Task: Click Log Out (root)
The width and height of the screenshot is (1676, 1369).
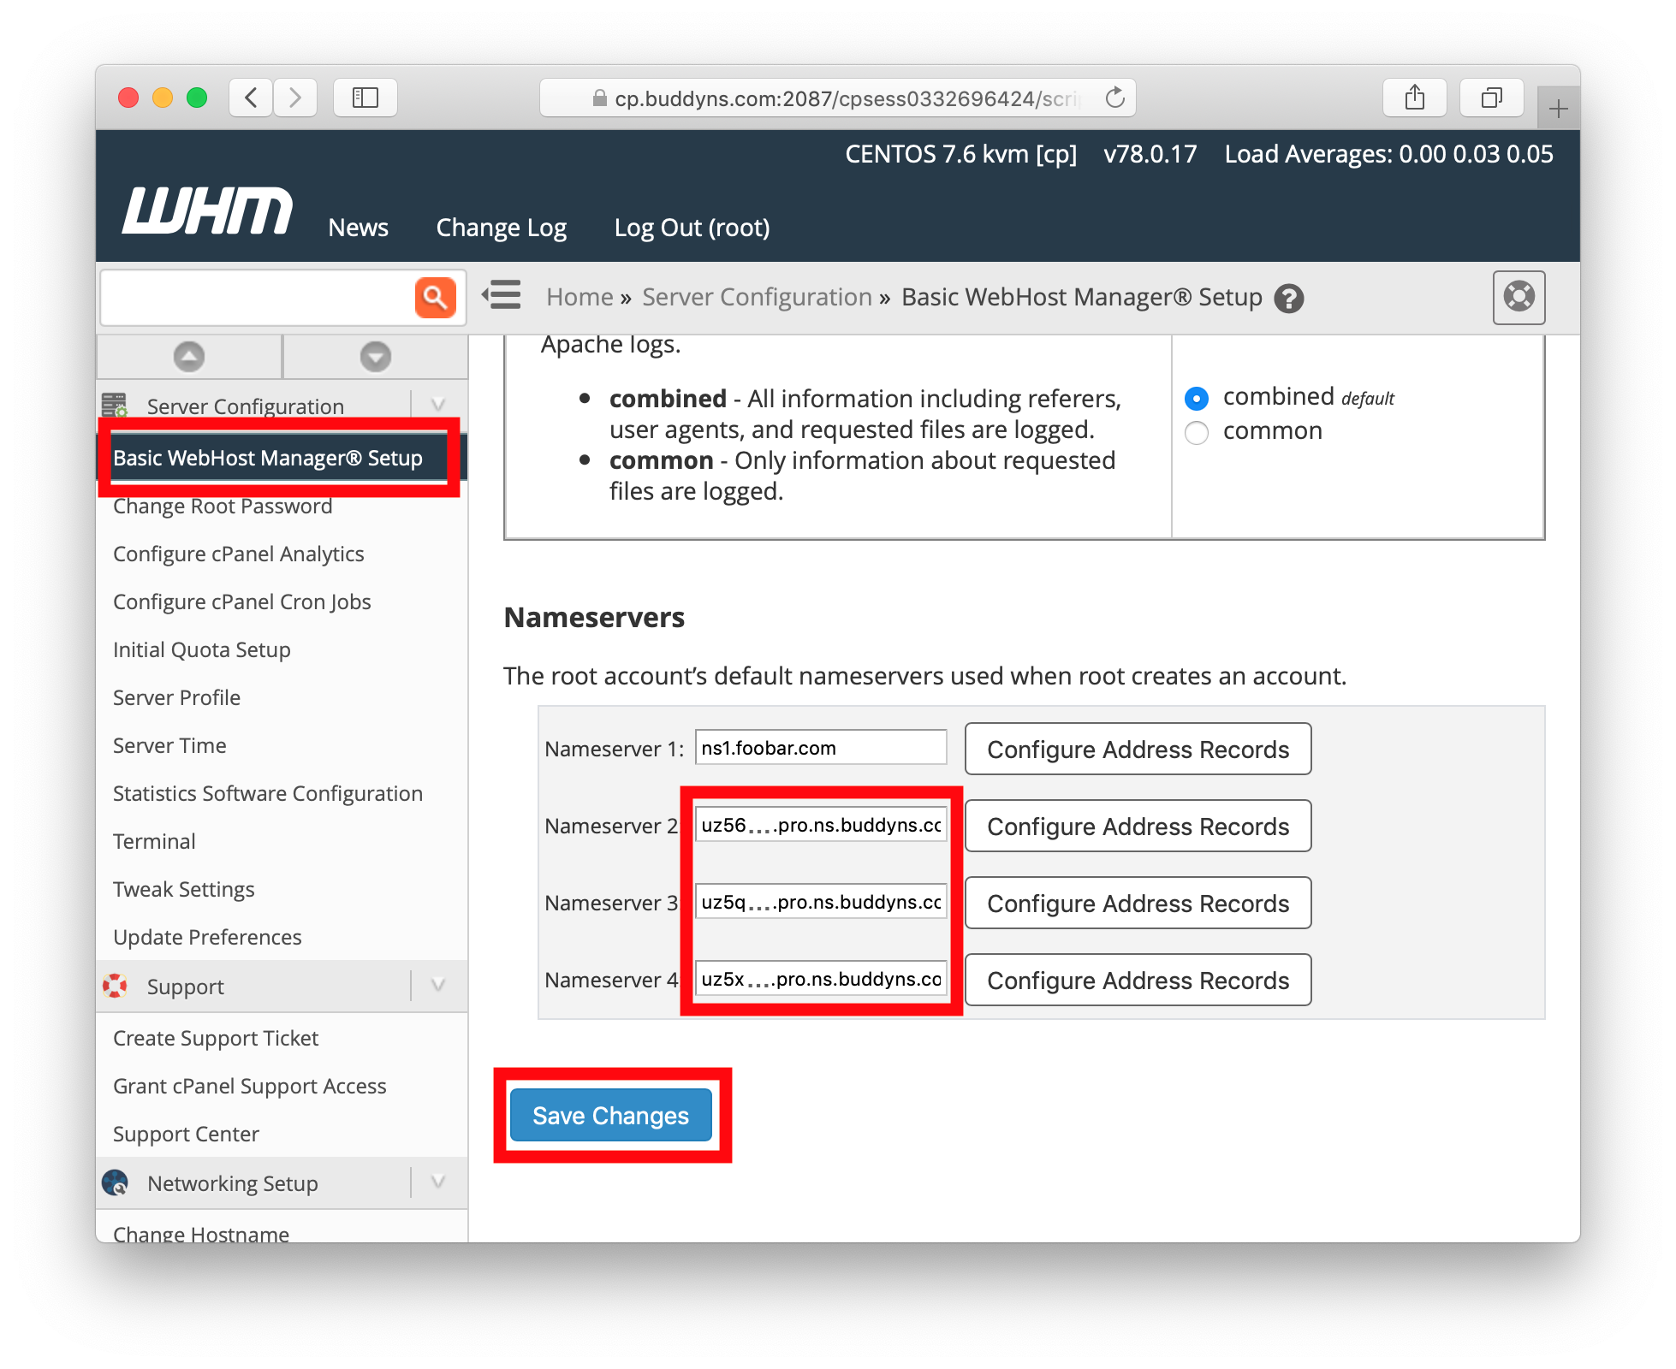Action: [692, 228]
